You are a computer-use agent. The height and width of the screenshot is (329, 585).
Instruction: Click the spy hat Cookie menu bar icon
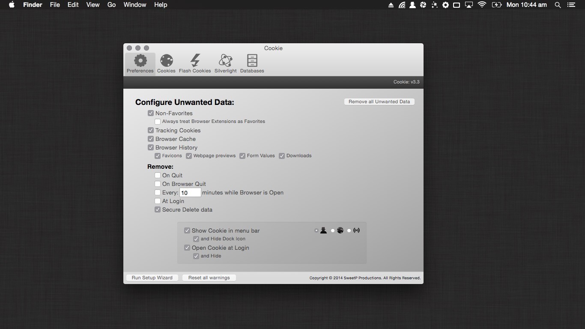coord(412,5)
